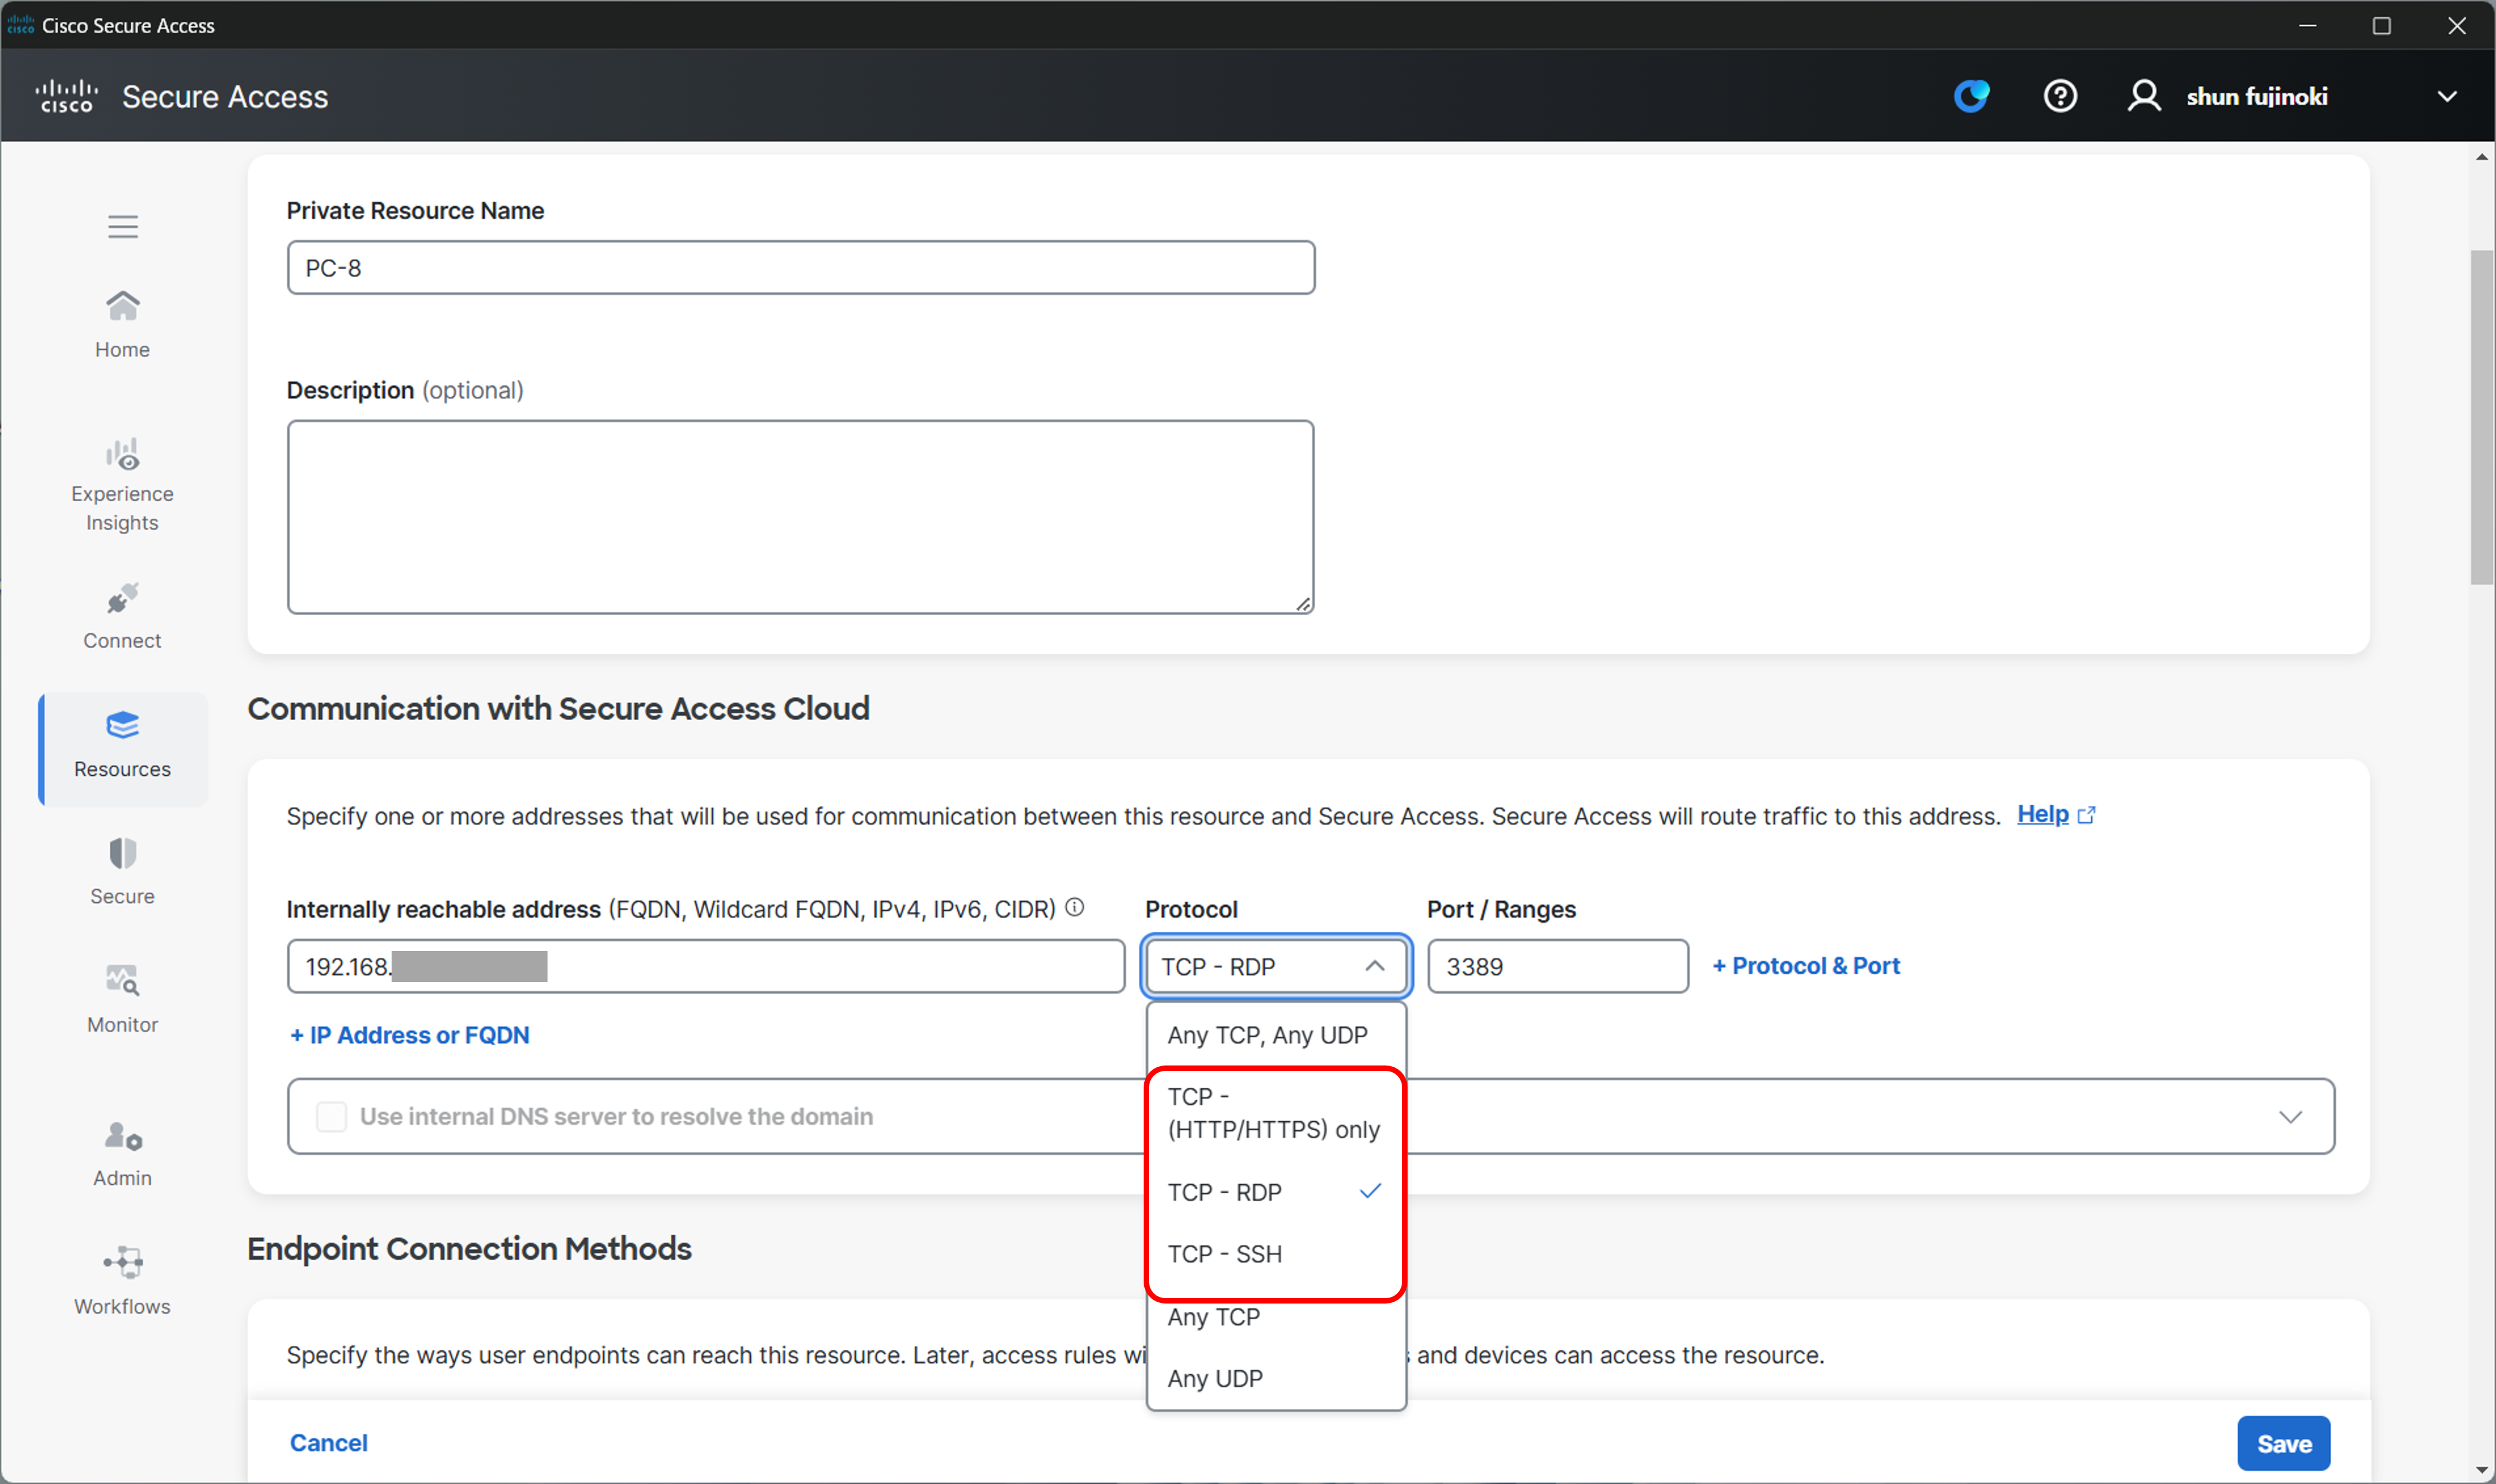Add another IP Address or FQDN
The image size is (2496, 1484).
point(409,1035)
